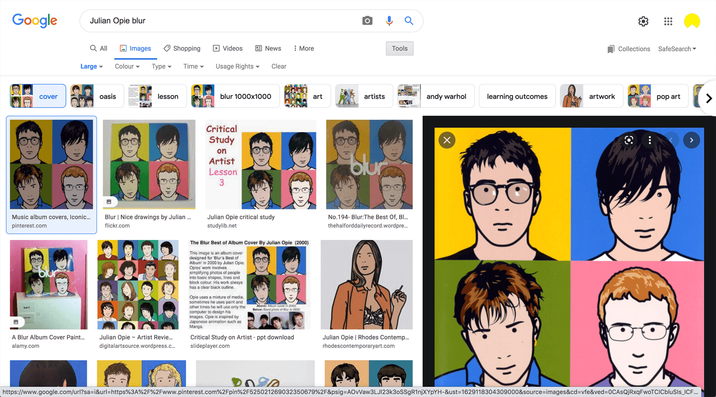The image size is (716, 397).
Task: Switch to the Shopping tab
Action: click(182, 49)
